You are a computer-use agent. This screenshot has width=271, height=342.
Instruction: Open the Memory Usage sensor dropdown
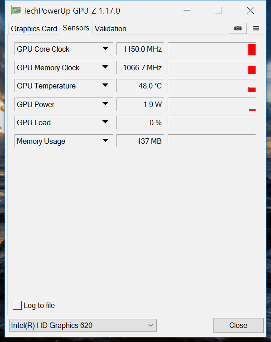point(105,141)
